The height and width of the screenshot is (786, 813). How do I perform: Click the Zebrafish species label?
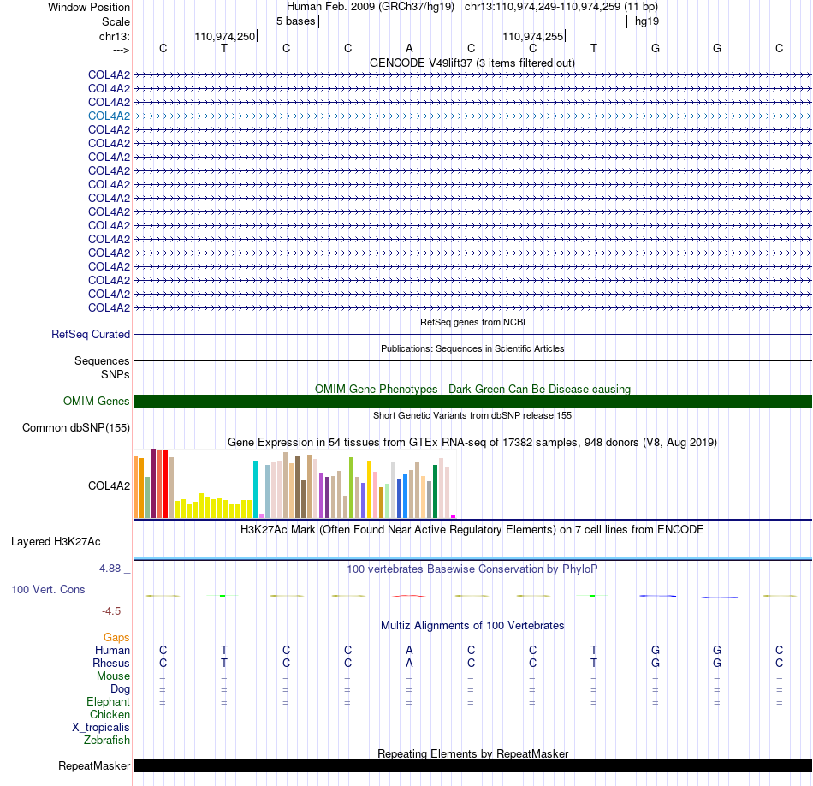[107, 740]
